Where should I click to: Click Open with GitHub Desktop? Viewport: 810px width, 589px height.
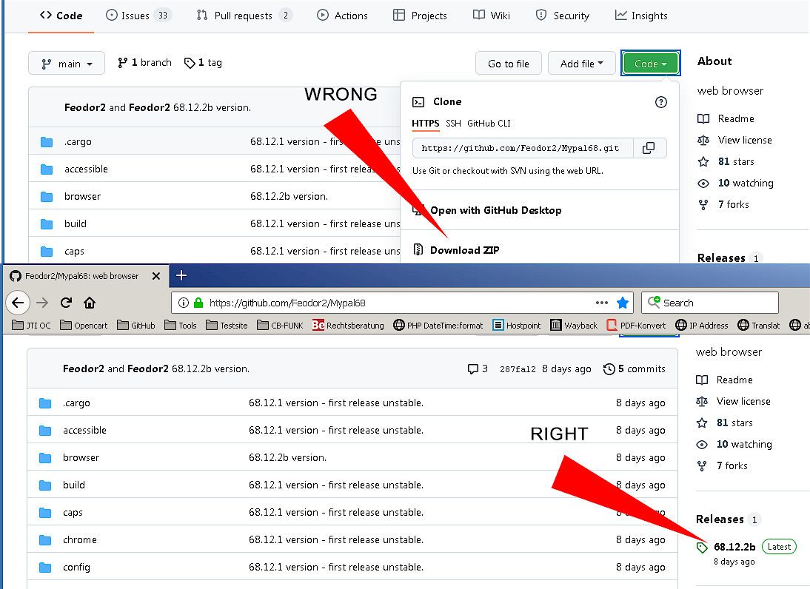(487, 210)
